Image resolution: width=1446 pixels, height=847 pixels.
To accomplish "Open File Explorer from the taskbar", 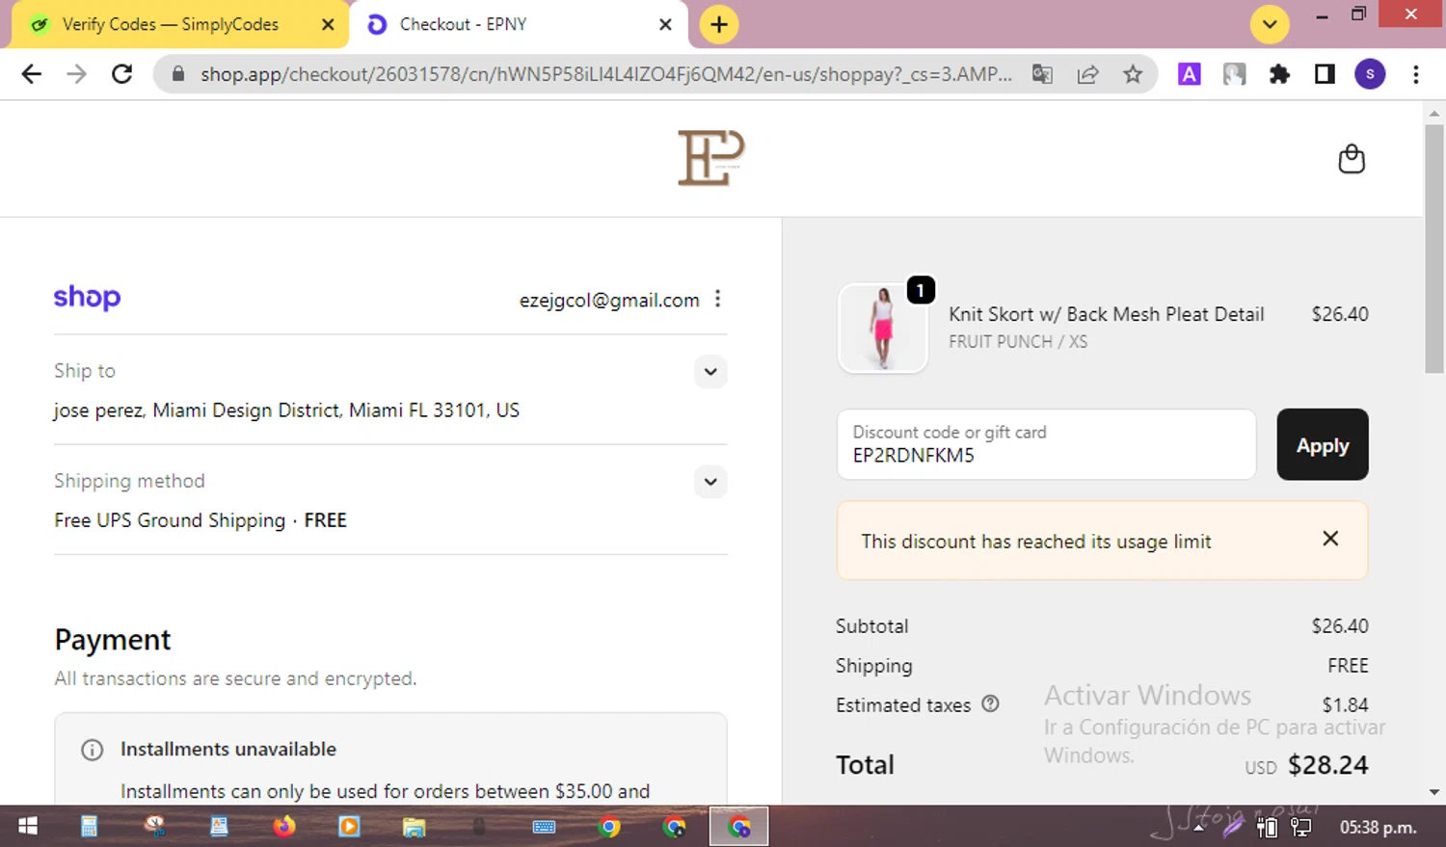I will coord(414,826).
